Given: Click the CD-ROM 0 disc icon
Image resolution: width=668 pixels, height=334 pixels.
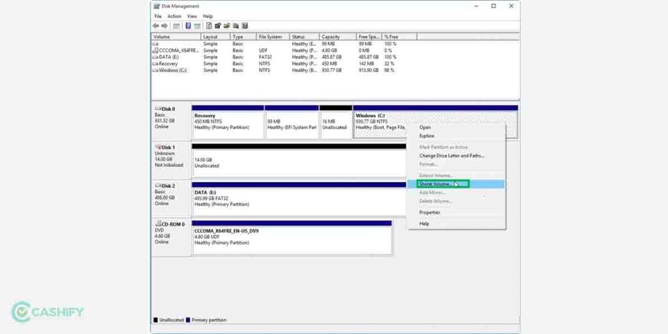Looking at the screenshot, I should (158, 224).
